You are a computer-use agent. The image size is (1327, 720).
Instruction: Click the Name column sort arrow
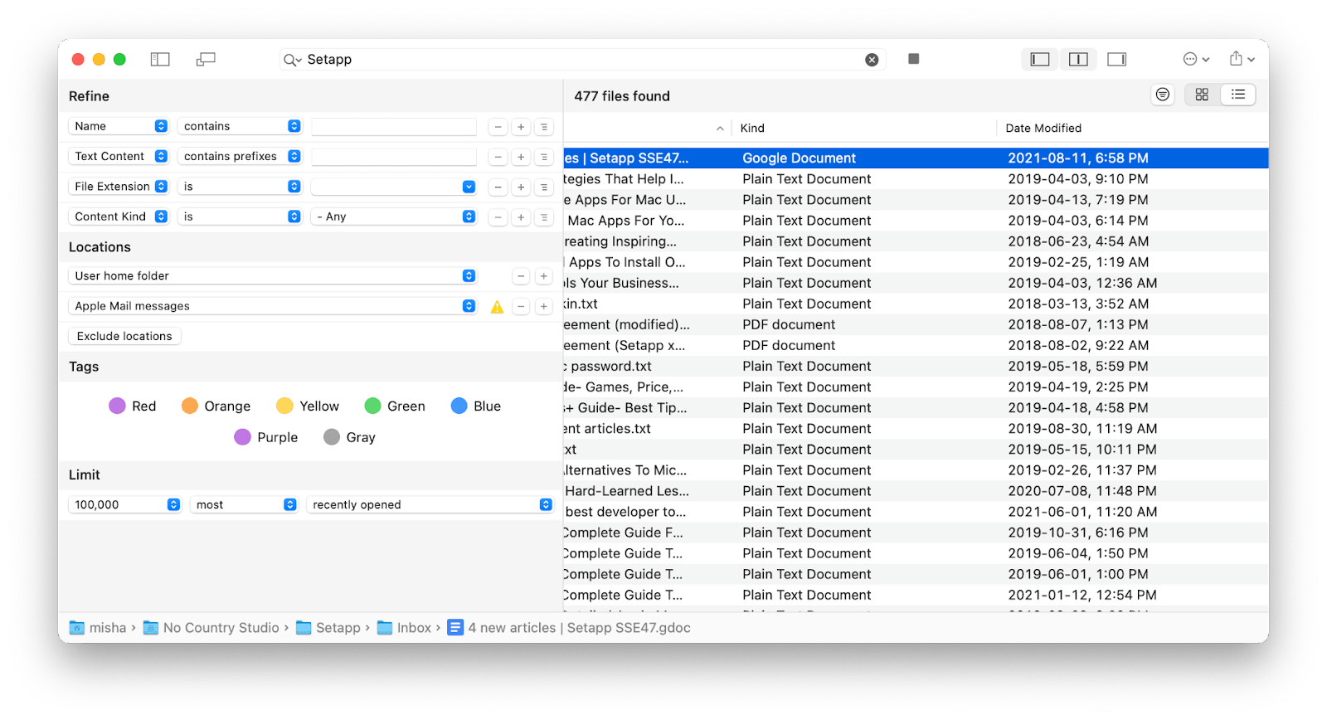720,129
